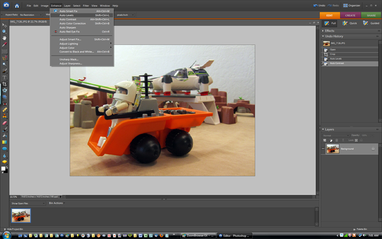Choose the Eyedropper tool
This screenshot has width=382, height=239.
pyautogui.click(x=5, y=45)
